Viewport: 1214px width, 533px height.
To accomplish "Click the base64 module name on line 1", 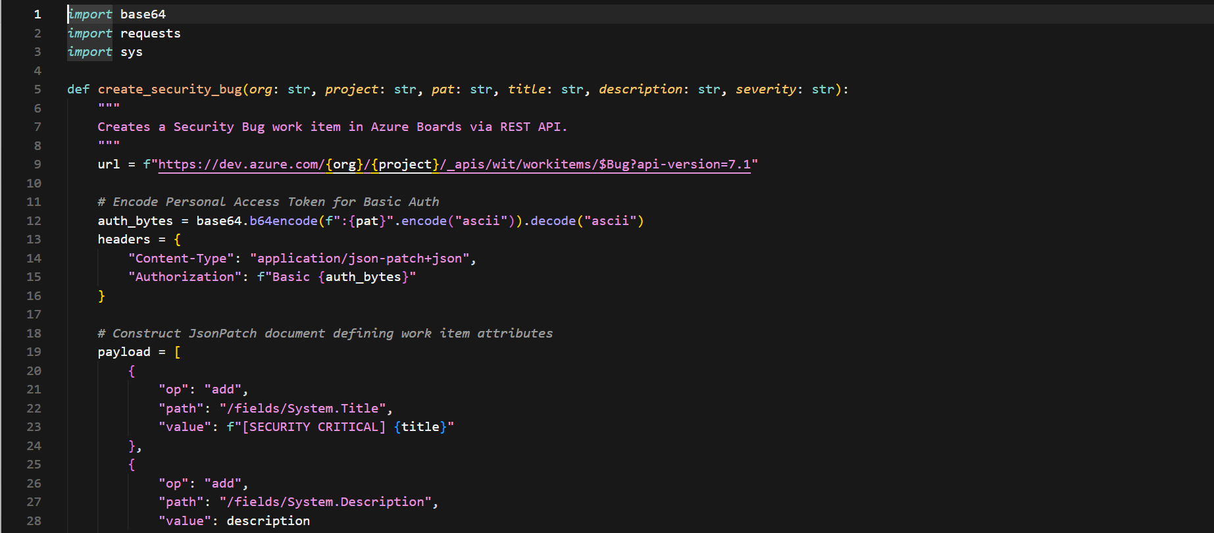I will (x=143, y=14).
